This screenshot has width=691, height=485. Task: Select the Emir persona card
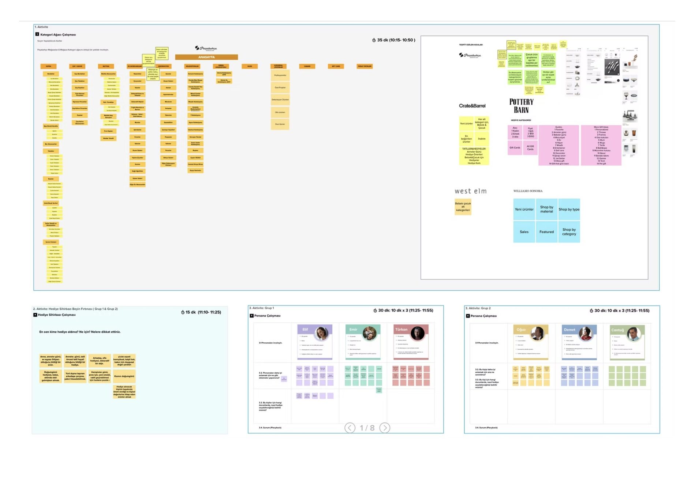[363, 342]
